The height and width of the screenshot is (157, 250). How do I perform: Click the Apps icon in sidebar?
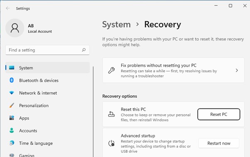coord(12,118)
